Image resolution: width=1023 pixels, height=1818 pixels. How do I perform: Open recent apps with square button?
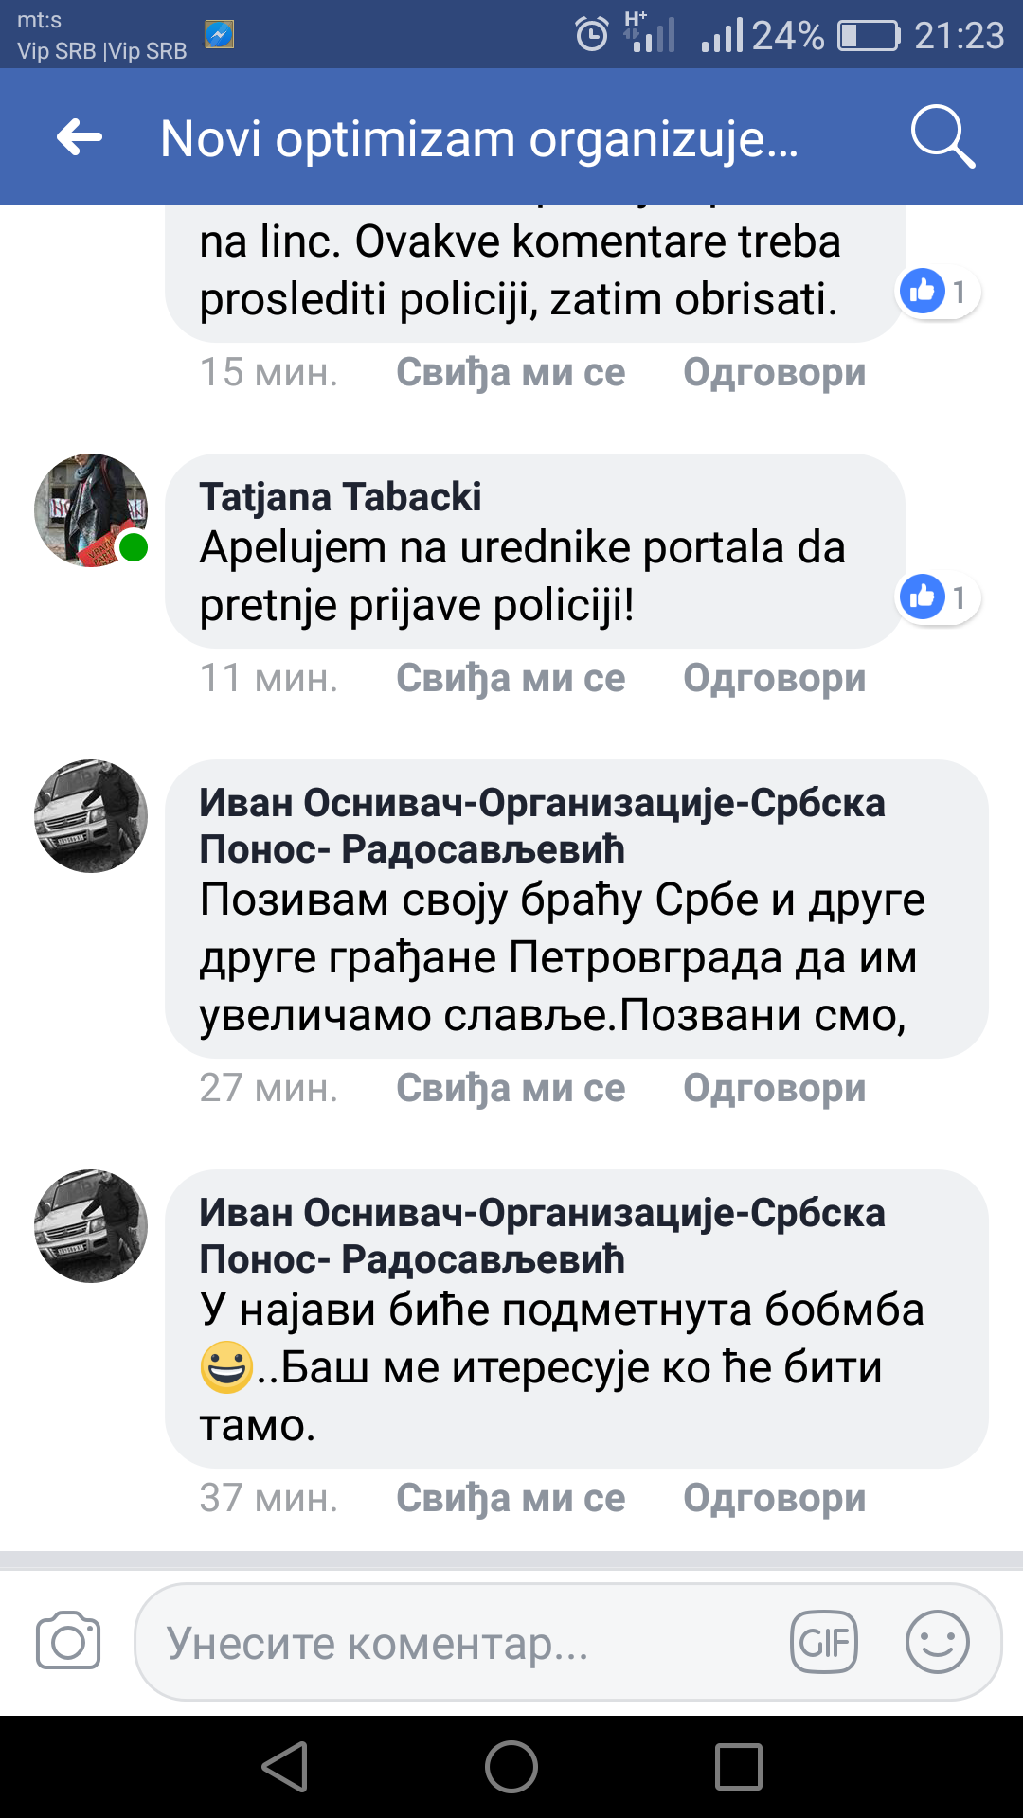[x=738, y=1767]
